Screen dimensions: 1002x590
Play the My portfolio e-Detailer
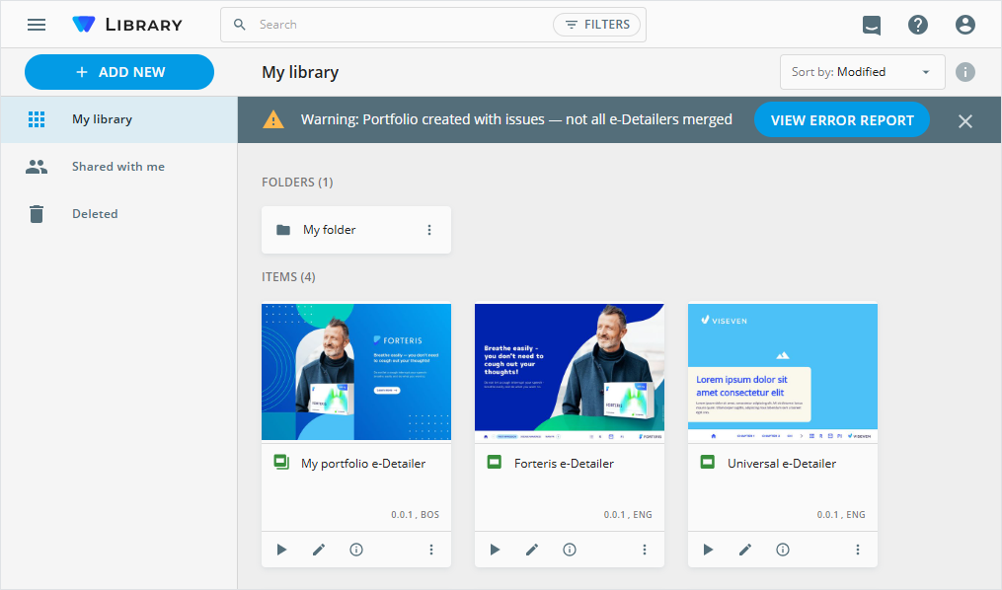pos(281,550)
